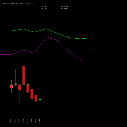Viewport: 127px width, 127px height.
Task: Click the red candlestick for 05 Aug
Action: tap(32, 94)
